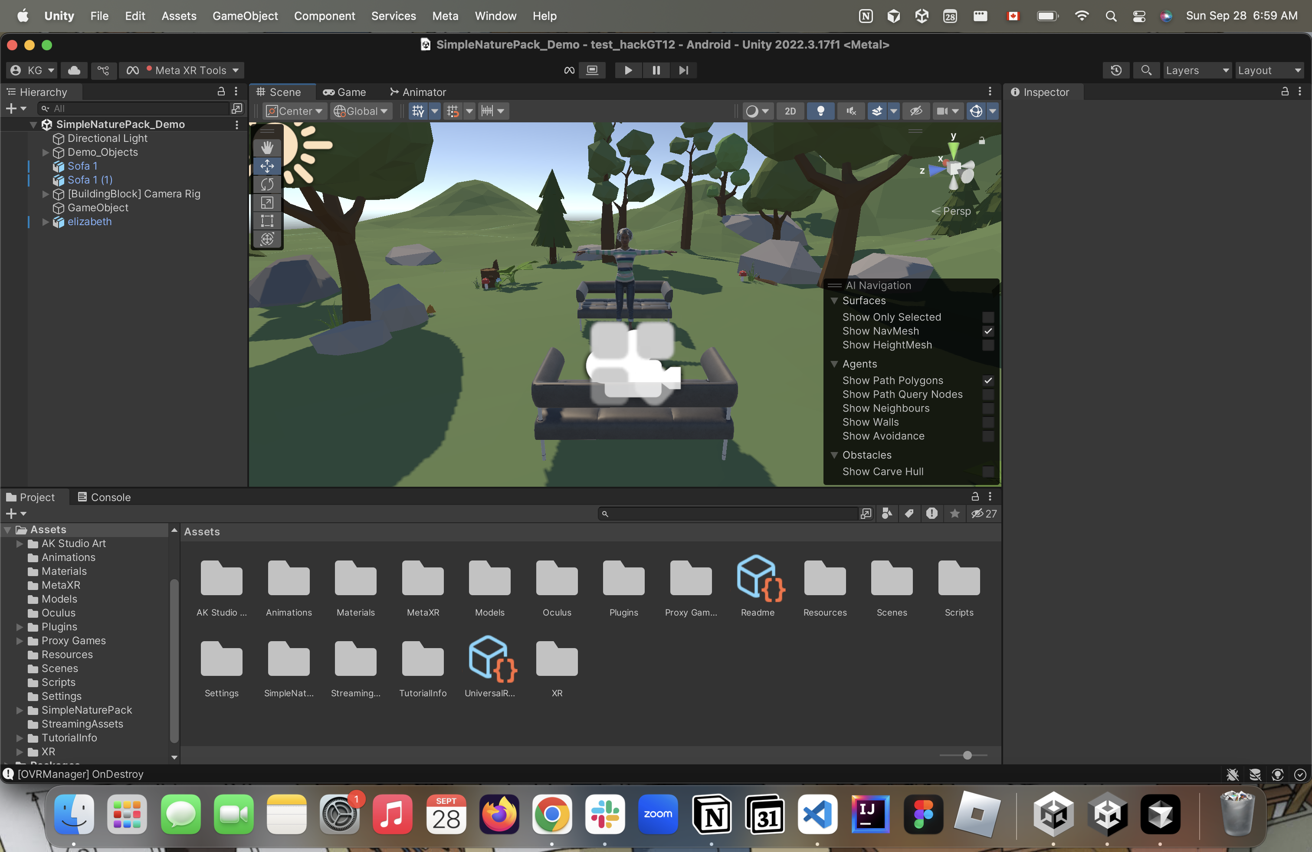Select the Rotate tool in scene
This screenshot has height=852, width=1312.
coord(267,184)
